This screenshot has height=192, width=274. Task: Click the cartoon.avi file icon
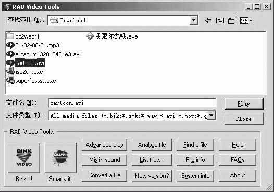click(10, 63)
